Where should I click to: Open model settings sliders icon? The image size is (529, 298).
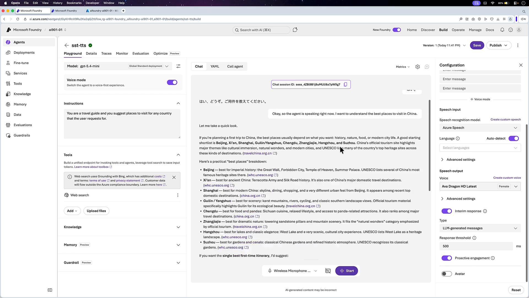(x=178, y=66)
